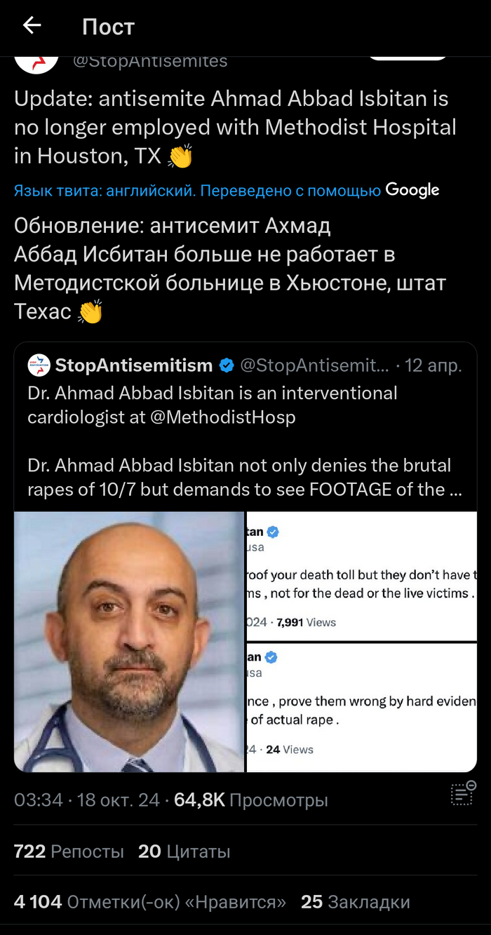The height and width of the screenshot is (935, 491).
Task: Open the lower tweet screenshot with 24 Views
Action: pos(361,707)
